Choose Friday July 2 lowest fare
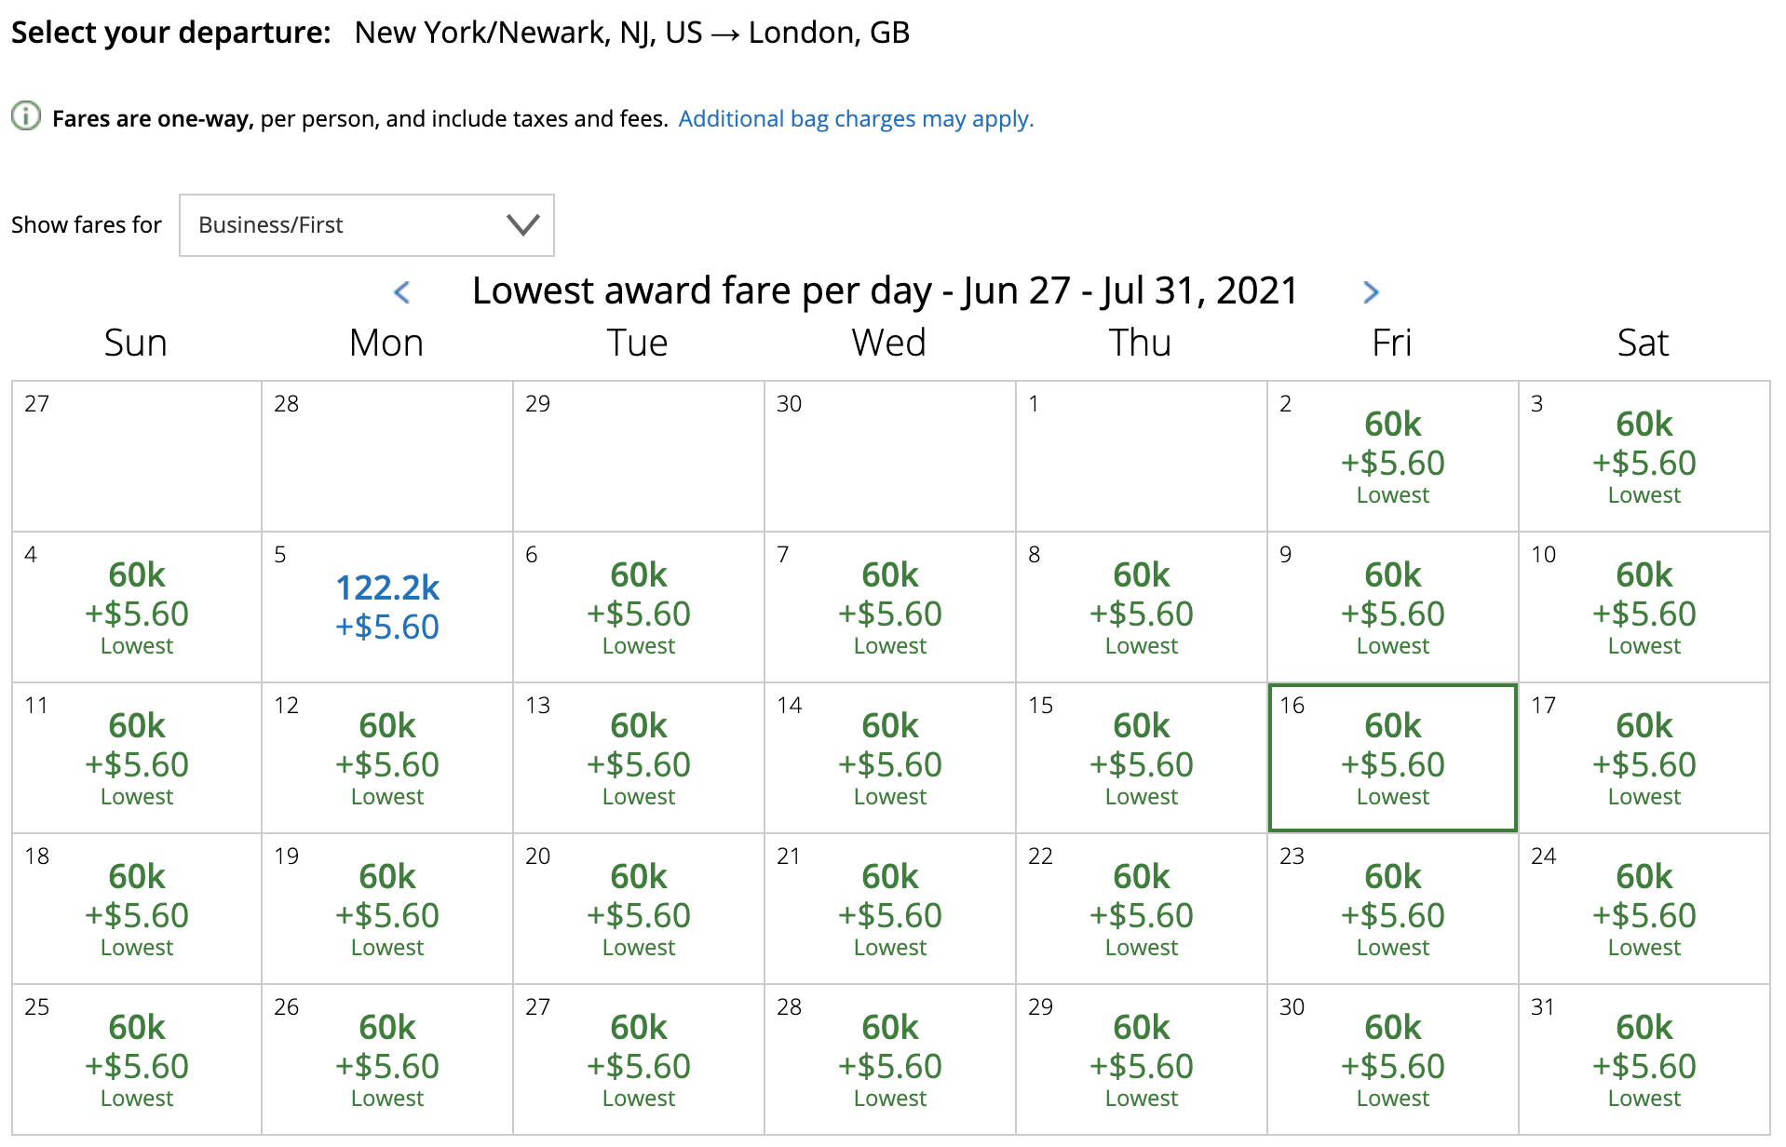Viewport: 1786px width, 1147px height. (x=1392, y=456)
